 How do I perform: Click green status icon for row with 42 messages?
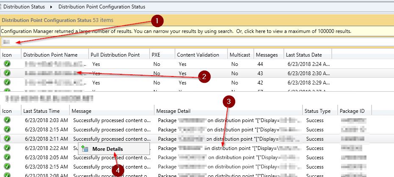click(x=7, y=82)
